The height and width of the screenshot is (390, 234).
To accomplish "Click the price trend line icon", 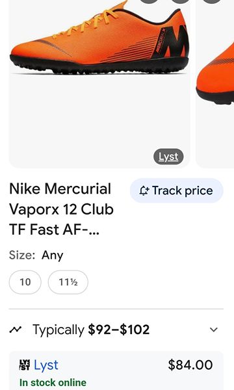I will point(16,330).
